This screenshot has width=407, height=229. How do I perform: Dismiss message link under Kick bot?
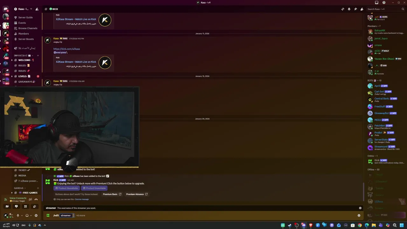coord(82,199)
